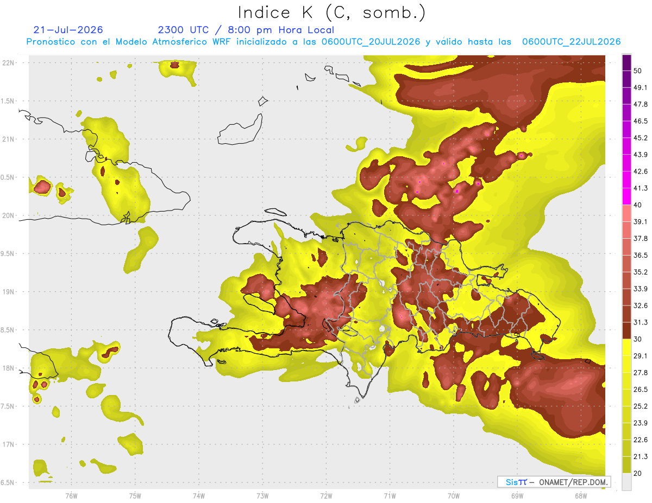The image size is (652, 503).
Task: Click the color bar value "36.5"
Action: click(640, 255)
